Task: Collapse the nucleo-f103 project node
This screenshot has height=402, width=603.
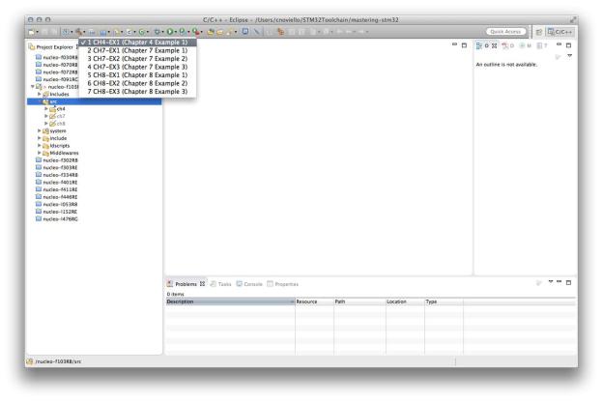Action: point(32,87)
